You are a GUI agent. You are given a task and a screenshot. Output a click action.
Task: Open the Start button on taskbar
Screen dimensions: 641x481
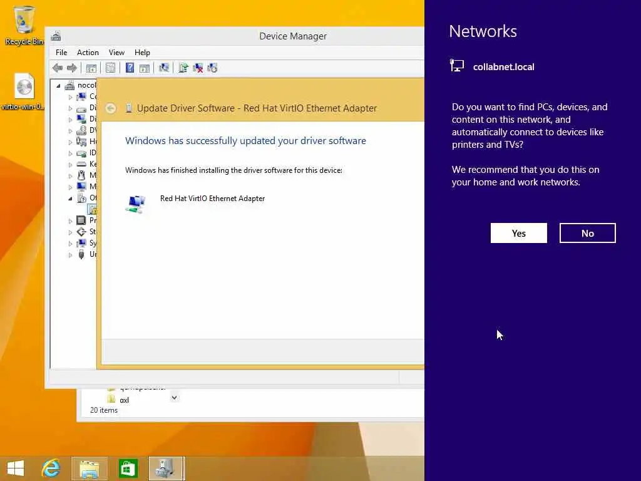(x=16, y=468)
